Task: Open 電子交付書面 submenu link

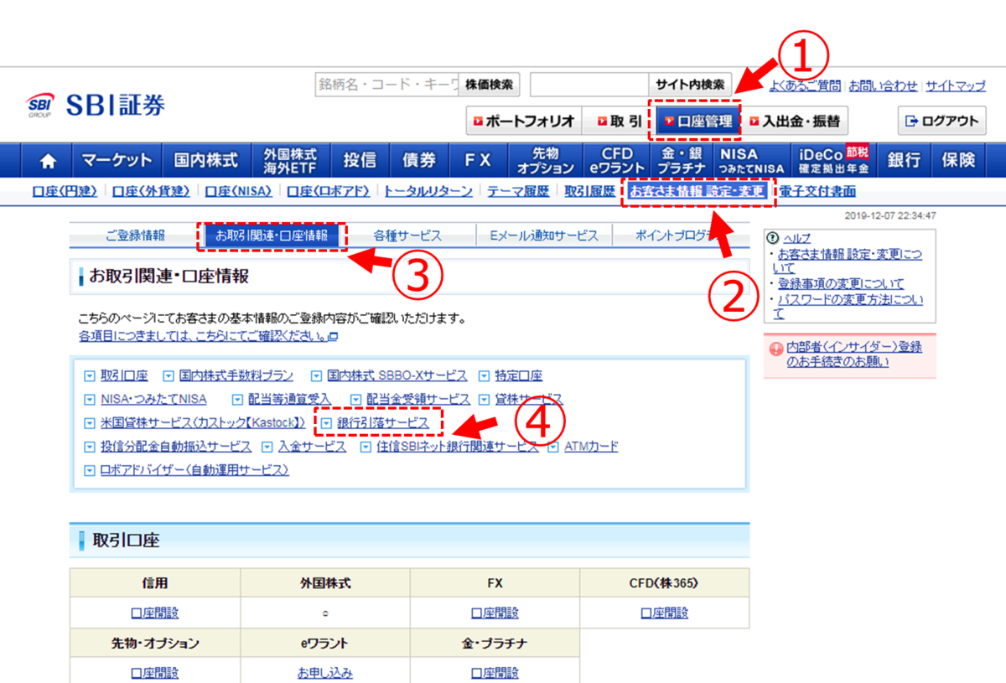Action: [x=818, y=191]
